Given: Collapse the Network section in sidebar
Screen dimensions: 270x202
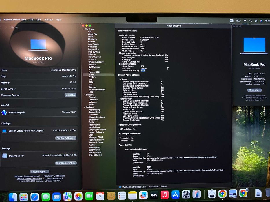Looking at the screenshot, I should [85, 95].
